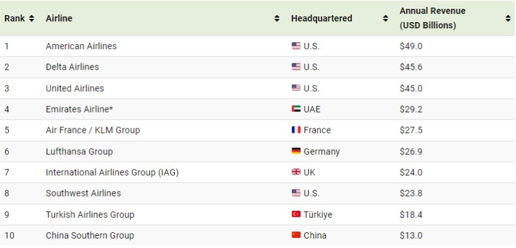The image size is (516, 248).
Task: Select the Emirates Airline* row name
Action: [79, 109]
